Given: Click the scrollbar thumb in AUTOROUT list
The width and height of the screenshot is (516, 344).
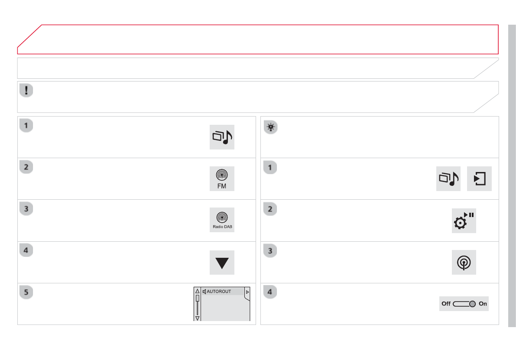Looking at the screenshot, I should coord(198,298).
